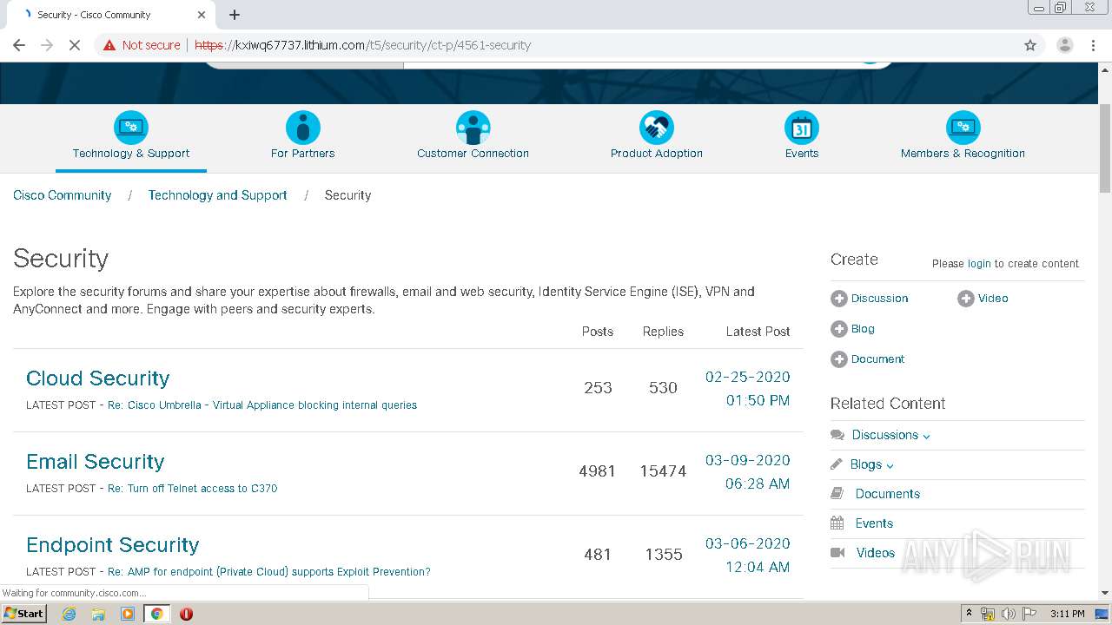Click plus icon beside Document
Screen dimensions: 1112x625
pos(838,359)
